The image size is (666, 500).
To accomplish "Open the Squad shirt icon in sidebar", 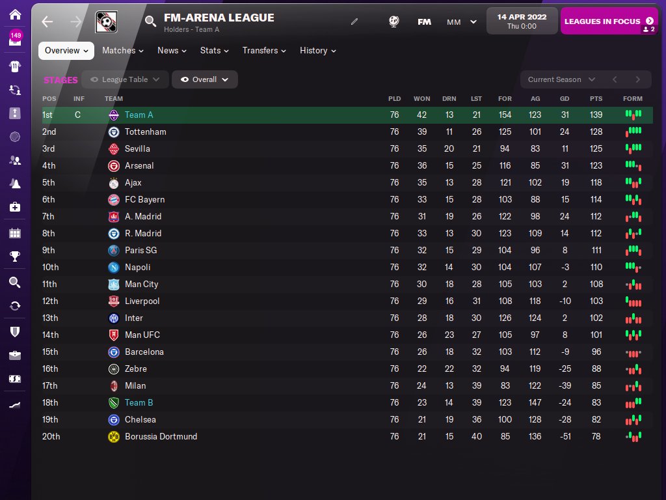I will tap(16, 66).
